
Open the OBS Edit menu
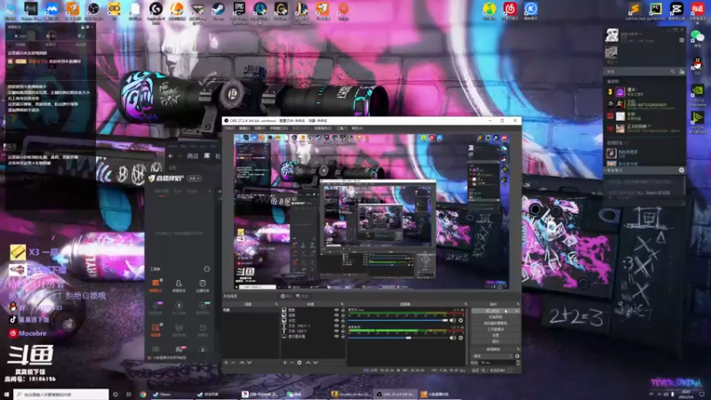245,128
